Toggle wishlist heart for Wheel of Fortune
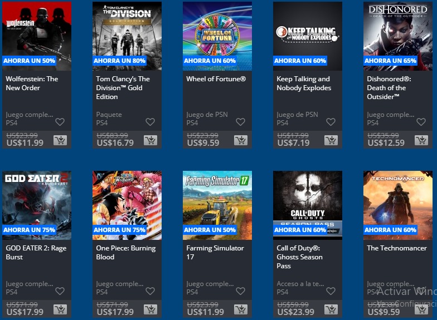 (x=241, y=122)
